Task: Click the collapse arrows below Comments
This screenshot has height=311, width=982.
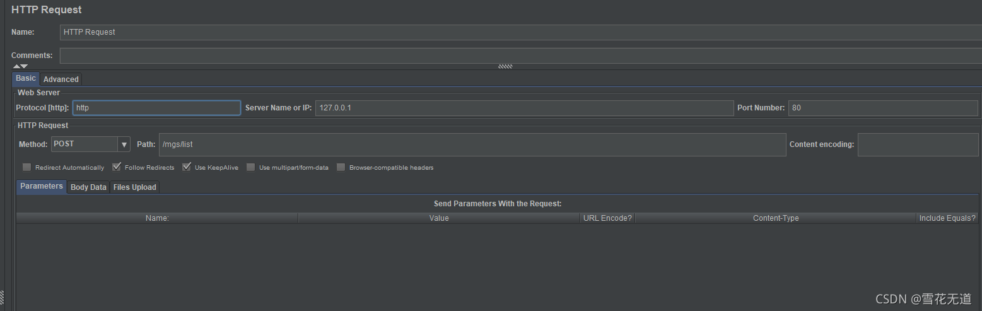Action: 20,66
